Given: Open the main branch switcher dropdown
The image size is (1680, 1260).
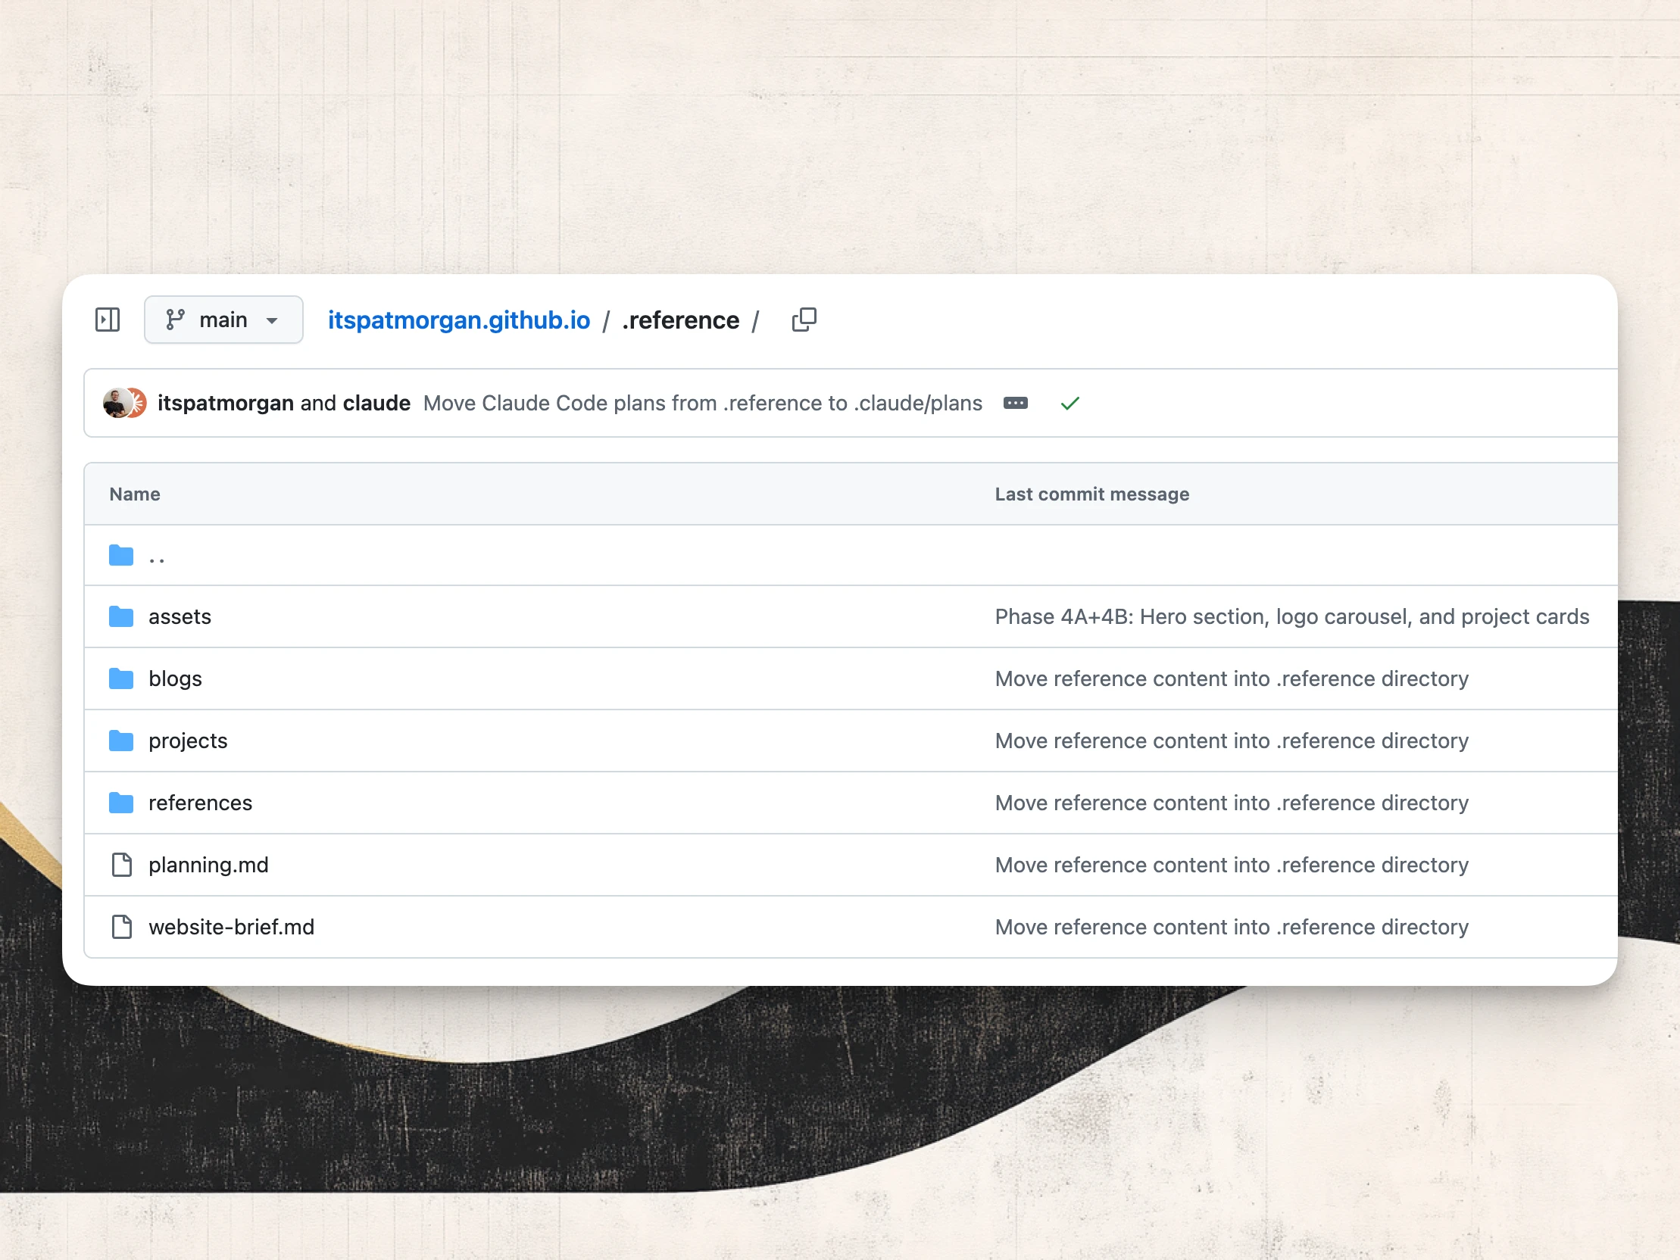Looking at the screenshot, I should (x=223, y=320).
